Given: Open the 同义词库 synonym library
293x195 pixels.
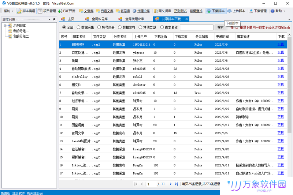Looking at the screenshot, I should coord(163,11).
